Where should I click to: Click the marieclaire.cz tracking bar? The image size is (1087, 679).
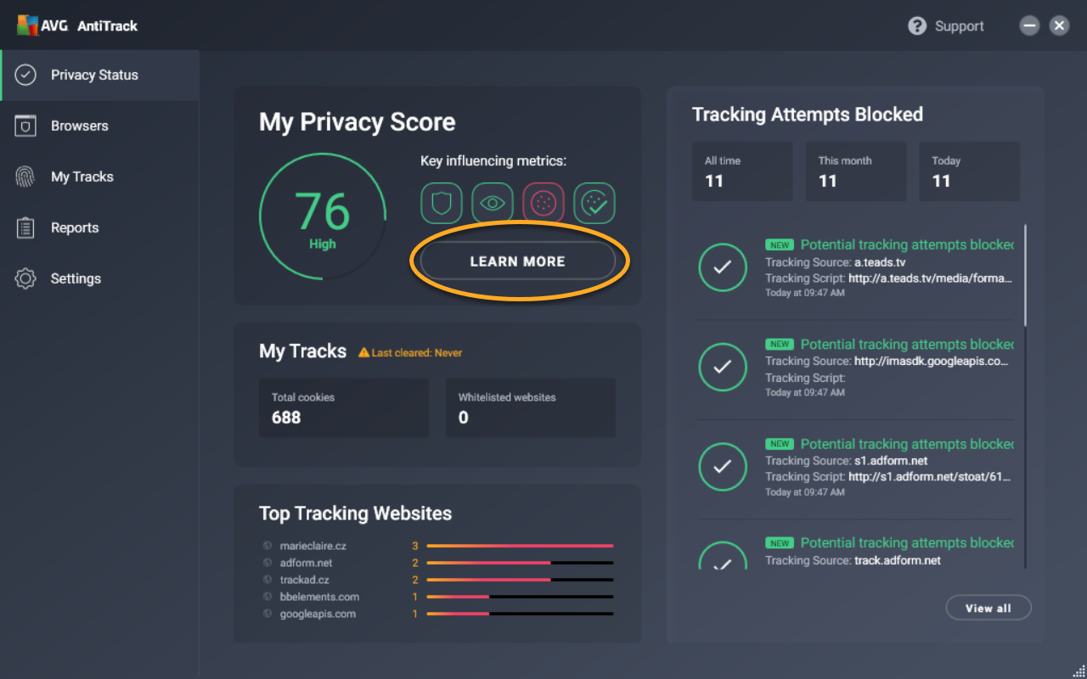[x=520, y=546]
